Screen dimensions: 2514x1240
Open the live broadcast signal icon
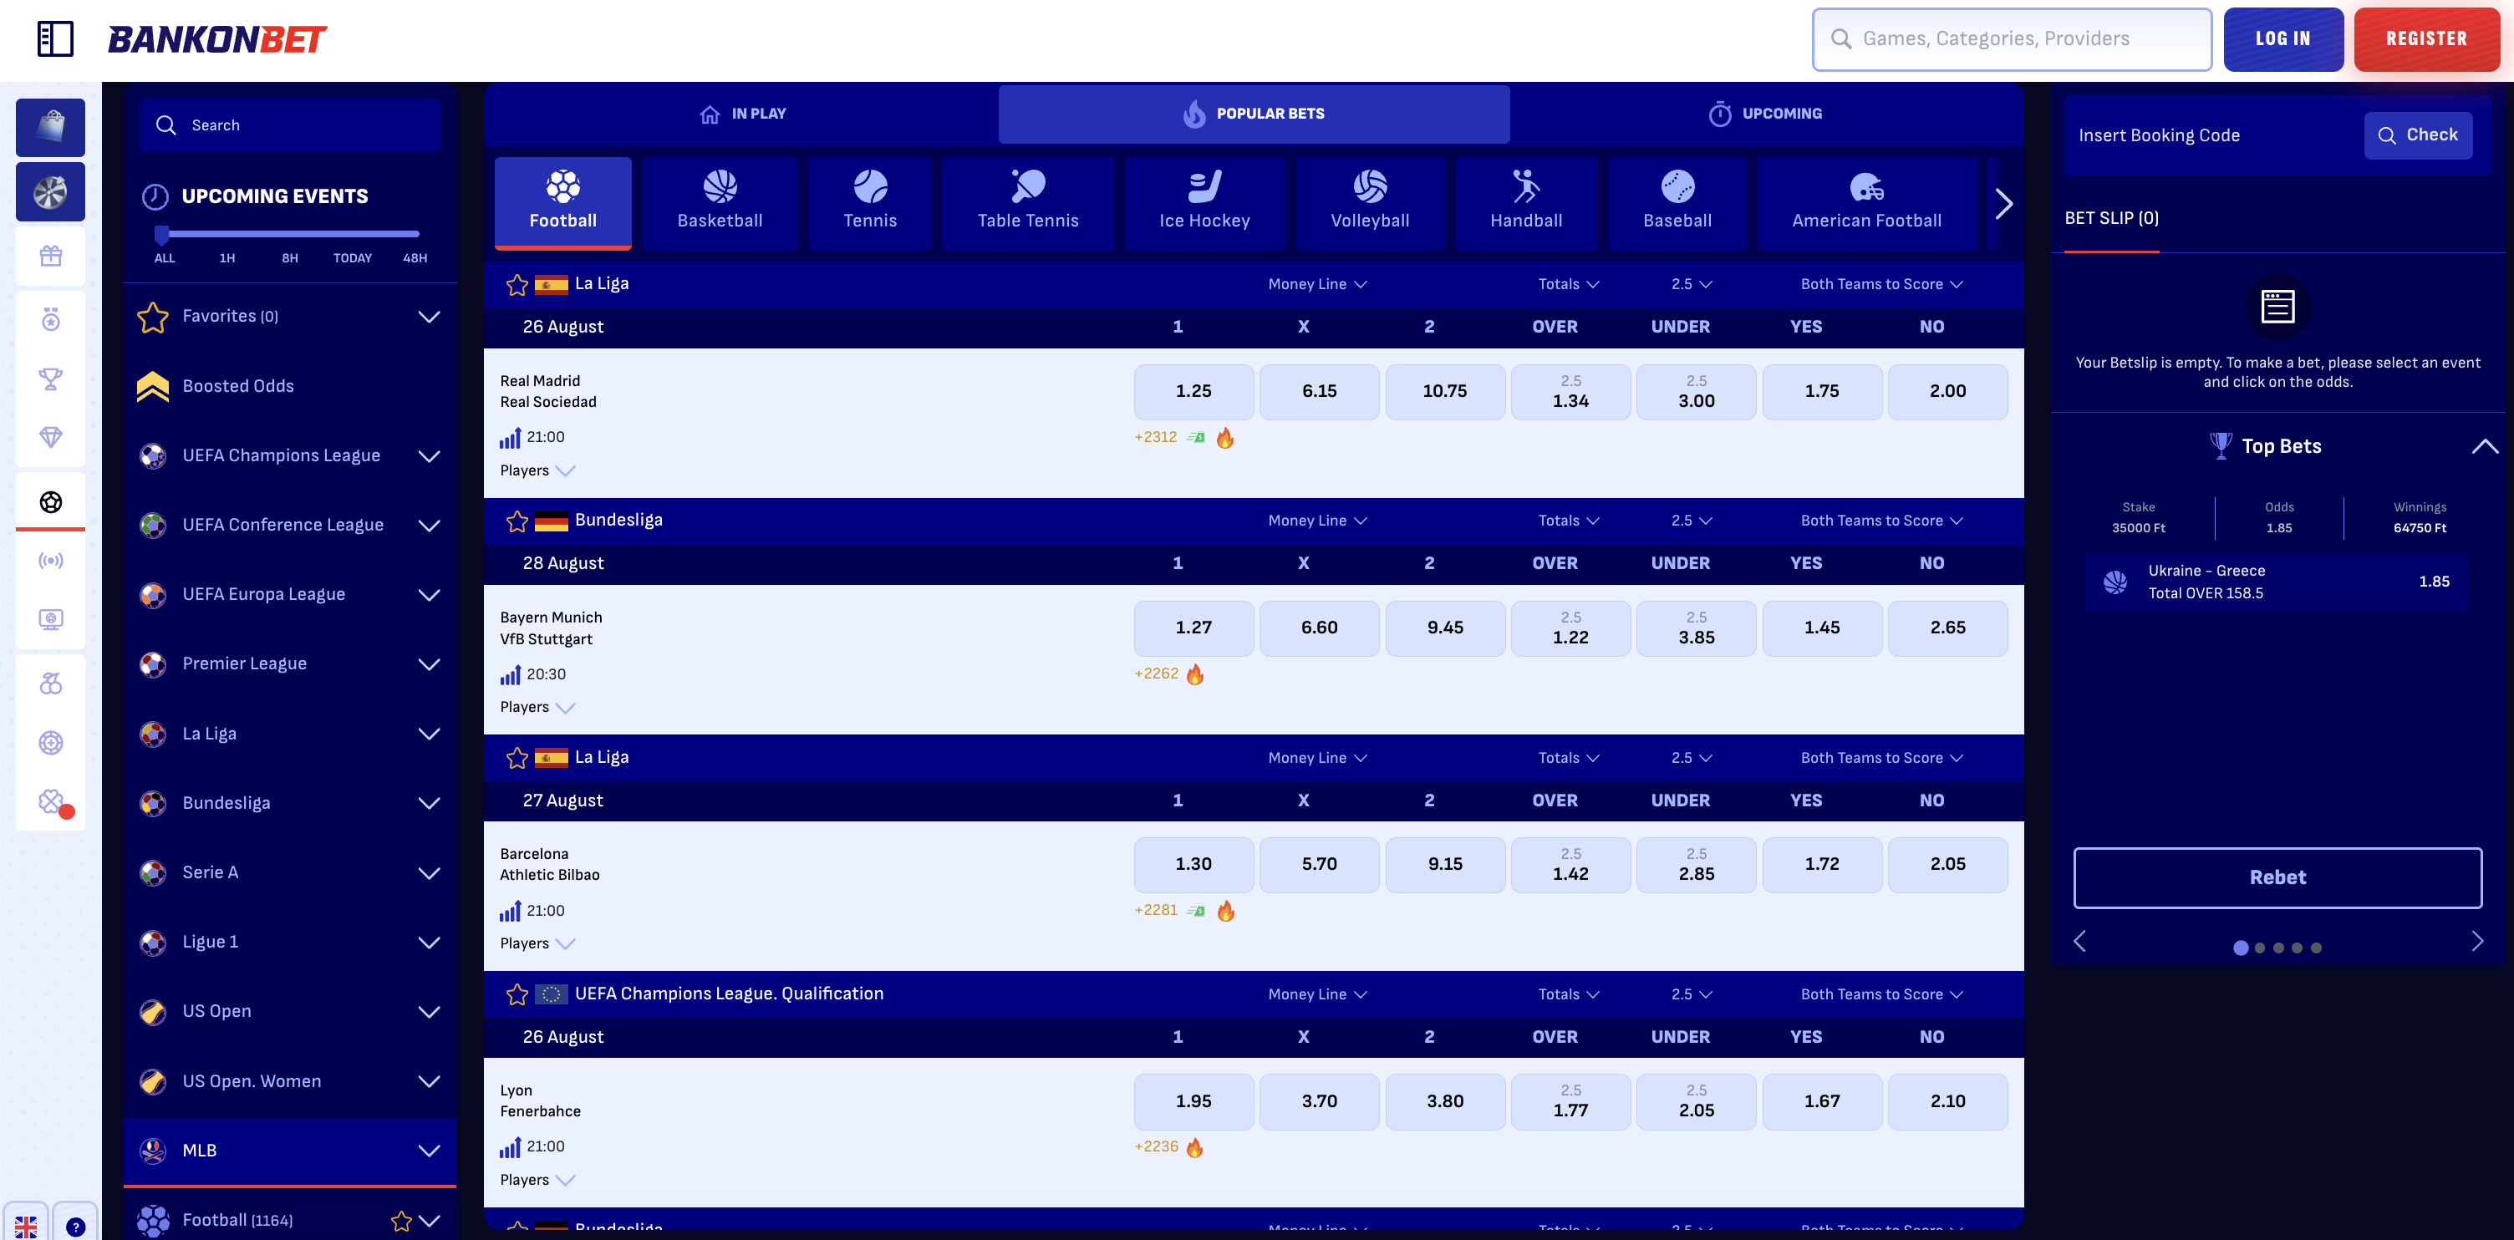[x=51, y=560]
